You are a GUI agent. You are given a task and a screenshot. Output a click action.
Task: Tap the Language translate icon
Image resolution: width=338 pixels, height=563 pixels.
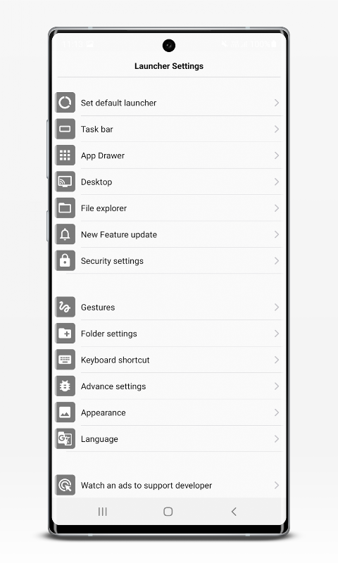[65, 438]
